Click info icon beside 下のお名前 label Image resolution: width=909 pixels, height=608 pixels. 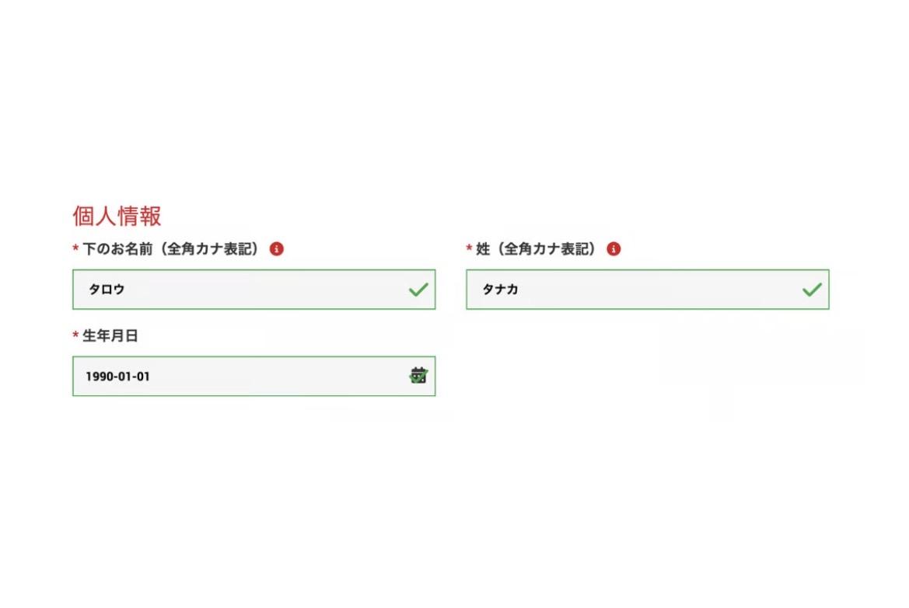pos(277,249)
